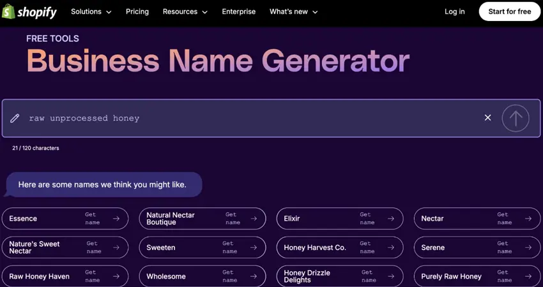Click Get name on the Wholesome card
This screenshot has height=287, width=543.
[230, 276]
